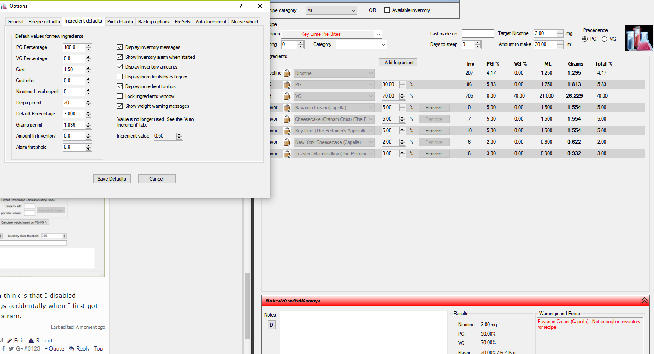Image resolution: width=654 pixels, height=354 pixels.
Task: Open the Key Lime Pie Bites recipe dropdown
Action: [x=331, y=34]
